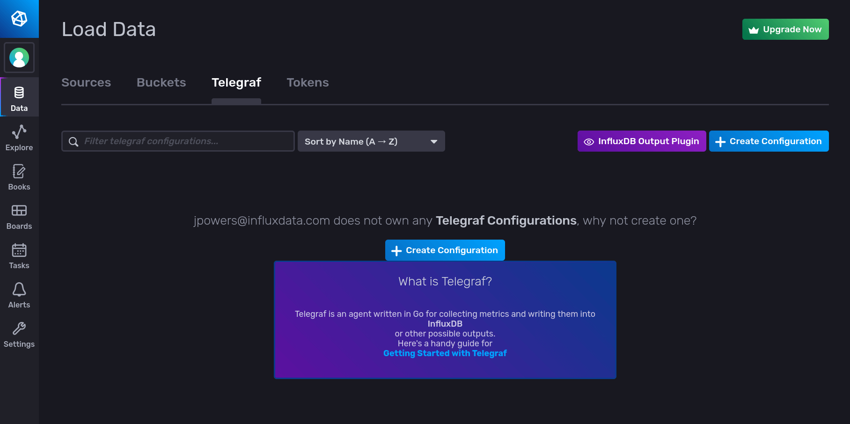850x424 pixels.
Task: Open the user avatar profile icon
Action: pyautogui.click(x=19, y=57)
